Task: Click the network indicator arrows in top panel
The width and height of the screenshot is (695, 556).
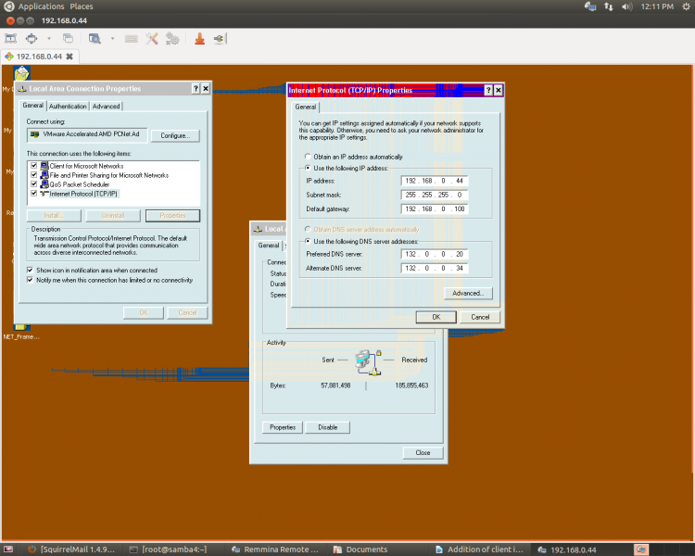Action: click(x=609, y=6)
